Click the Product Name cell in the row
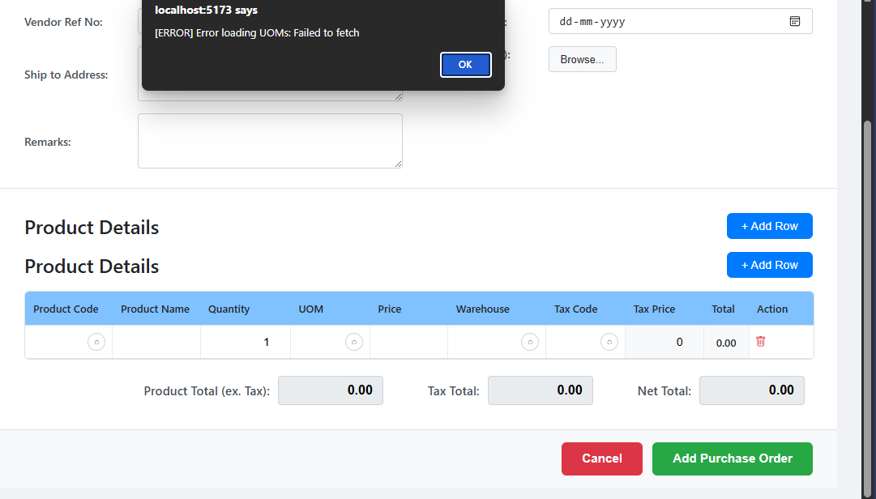This screenshot has width=876, height=499. click(156, 343)
